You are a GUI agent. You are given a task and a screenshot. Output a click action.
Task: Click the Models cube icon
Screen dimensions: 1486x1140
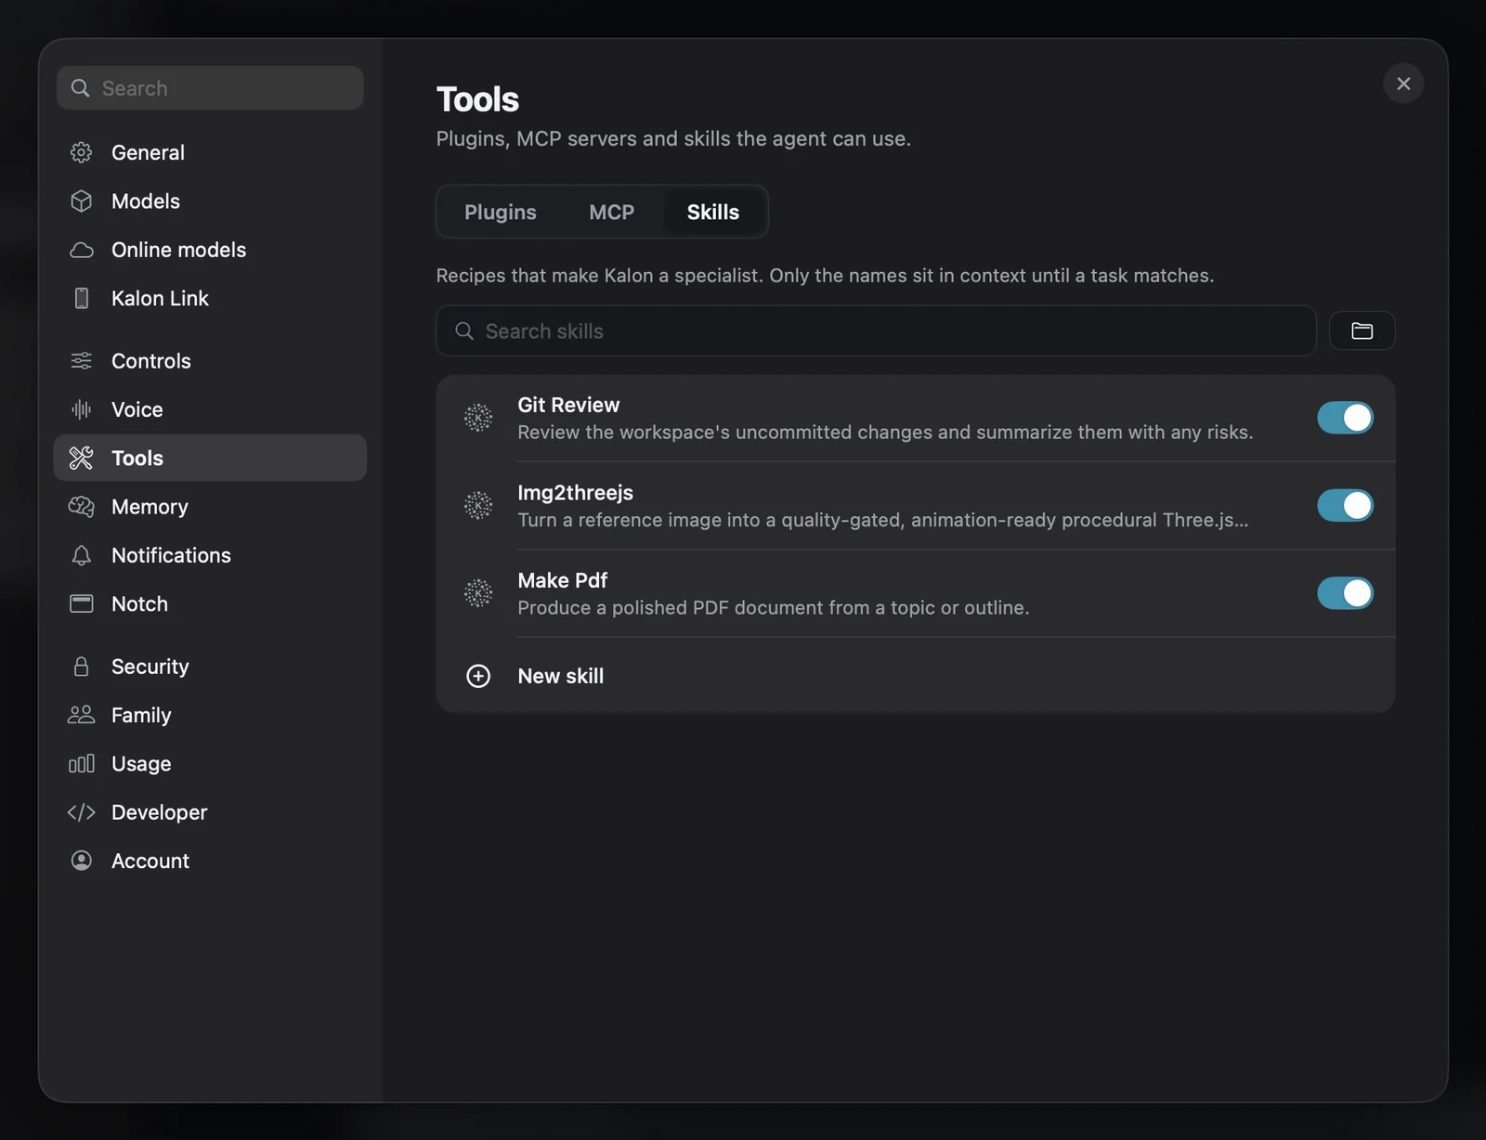pos(82,201)
